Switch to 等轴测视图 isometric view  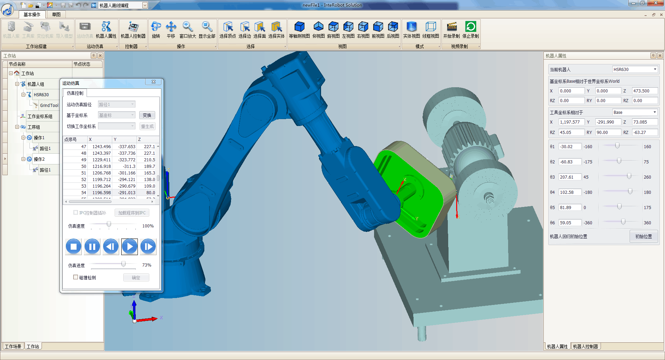299,30
